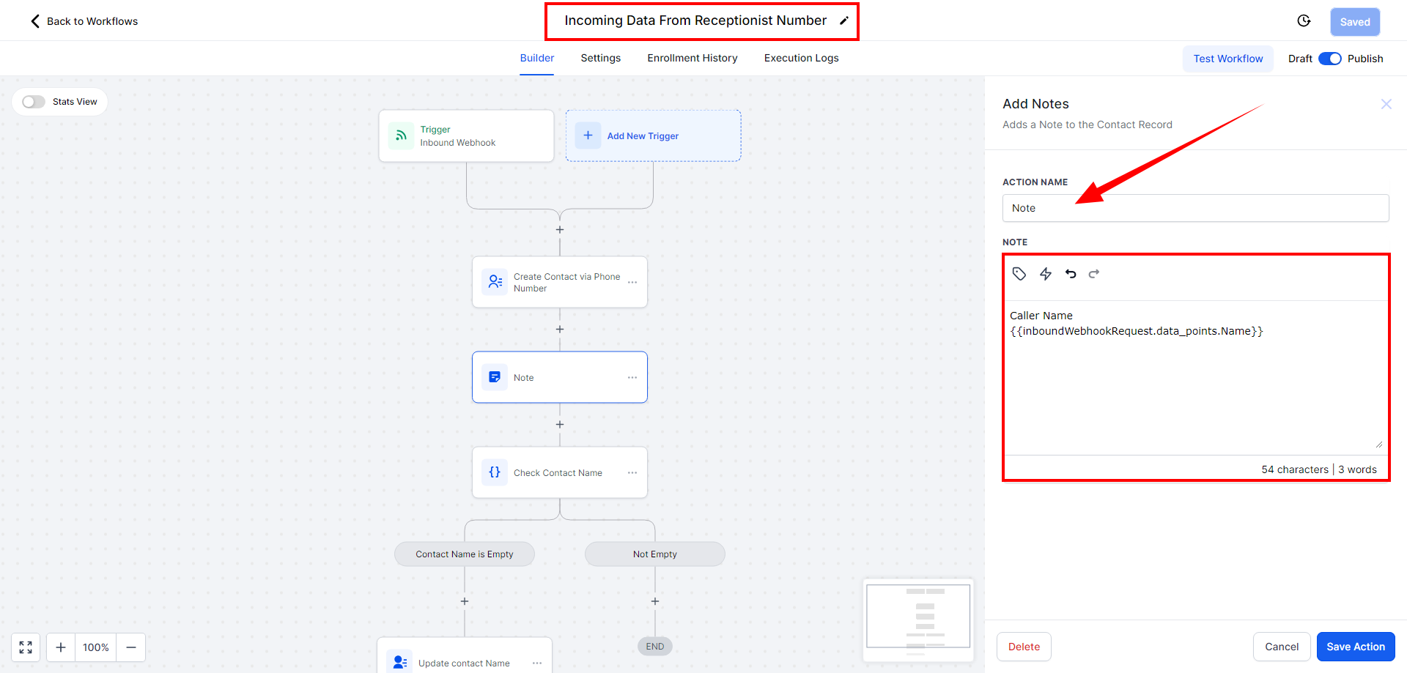
Task: Click the workflow minimap thumbnail
Action: (918, 619)
